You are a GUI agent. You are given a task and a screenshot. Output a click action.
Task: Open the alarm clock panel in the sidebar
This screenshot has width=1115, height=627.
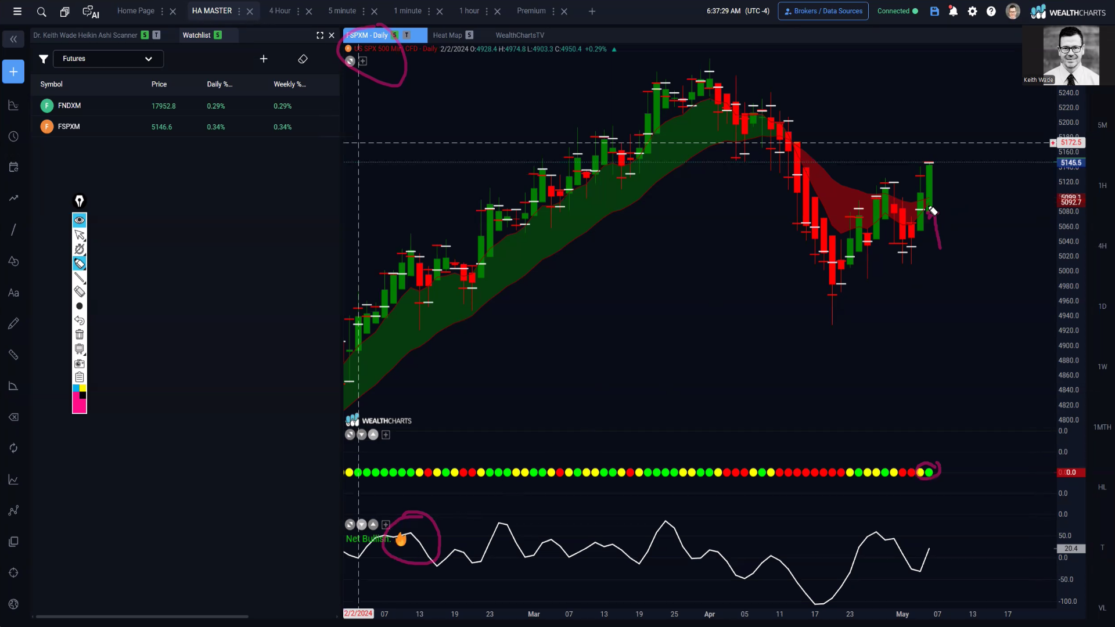(x=13, y=136)
